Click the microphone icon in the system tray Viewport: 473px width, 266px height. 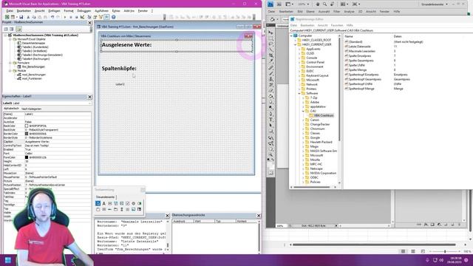pyautogui.click(x=427, y=260)
